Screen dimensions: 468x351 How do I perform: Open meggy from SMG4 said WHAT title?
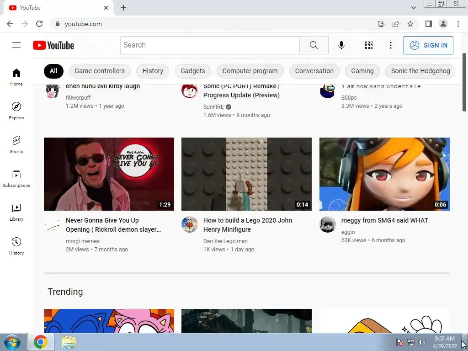point(384,220)
